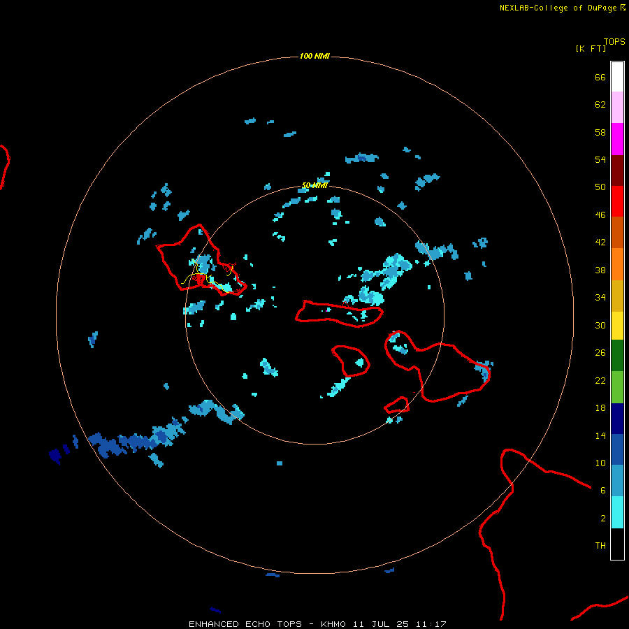This screenshot has height=629, width=629.
Task: Select the light green legend swatch
Action: point(617,387)
